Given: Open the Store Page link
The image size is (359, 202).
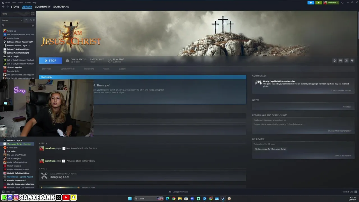Looking at the screenshot, I should coord(47,69).
